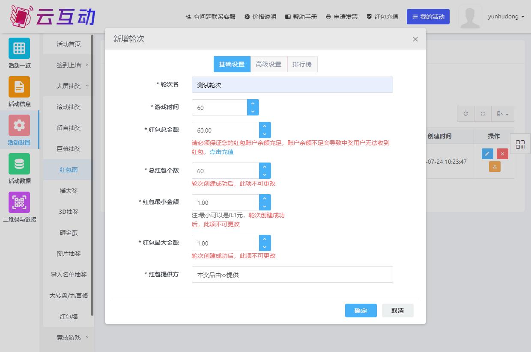Click the 红包提供方 input field
531x352 pixels.
click(x=292, y=275)
